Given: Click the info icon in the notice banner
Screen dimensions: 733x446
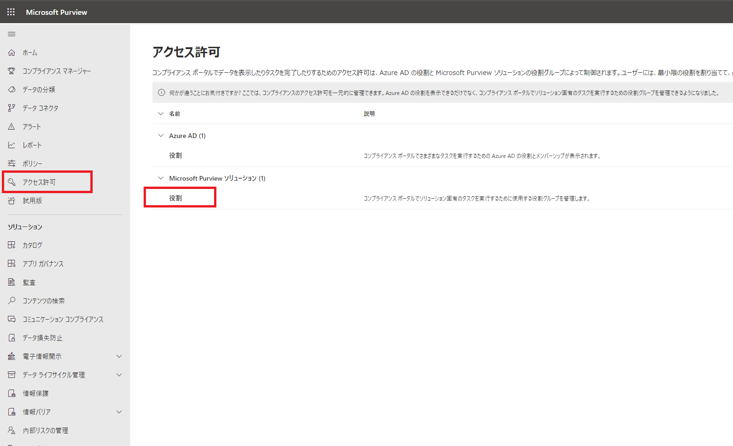Looking at the screenshot, I should 161,93.
